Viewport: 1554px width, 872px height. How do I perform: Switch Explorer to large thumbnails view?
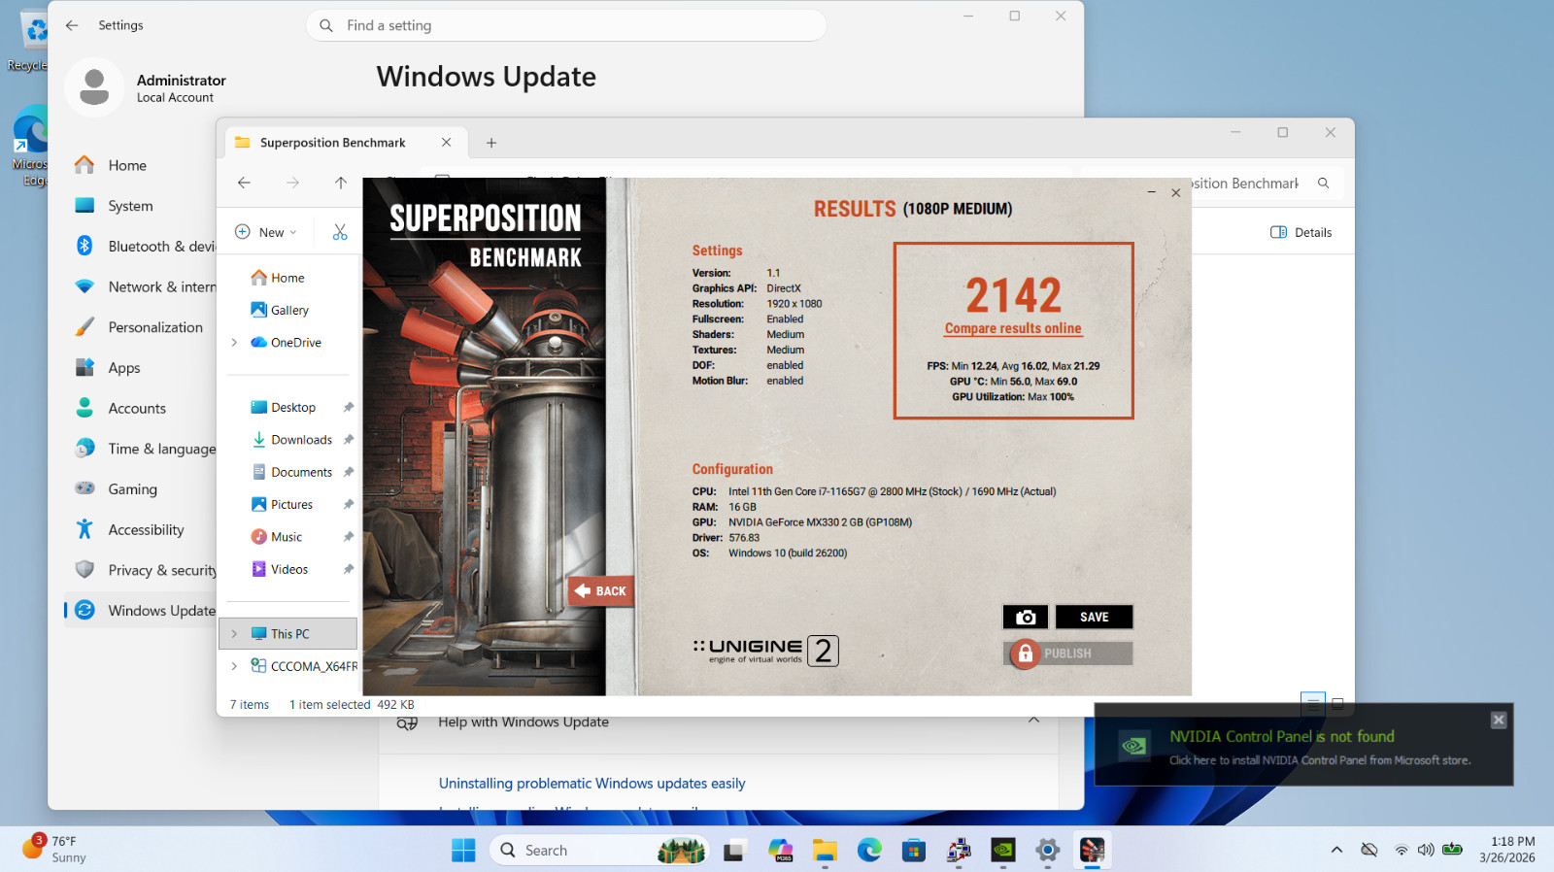click(1337, 704)
